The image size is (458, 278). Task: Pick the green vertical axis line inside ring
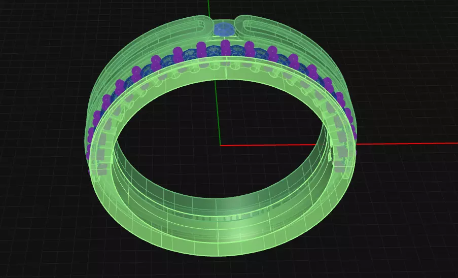(218, 113)
